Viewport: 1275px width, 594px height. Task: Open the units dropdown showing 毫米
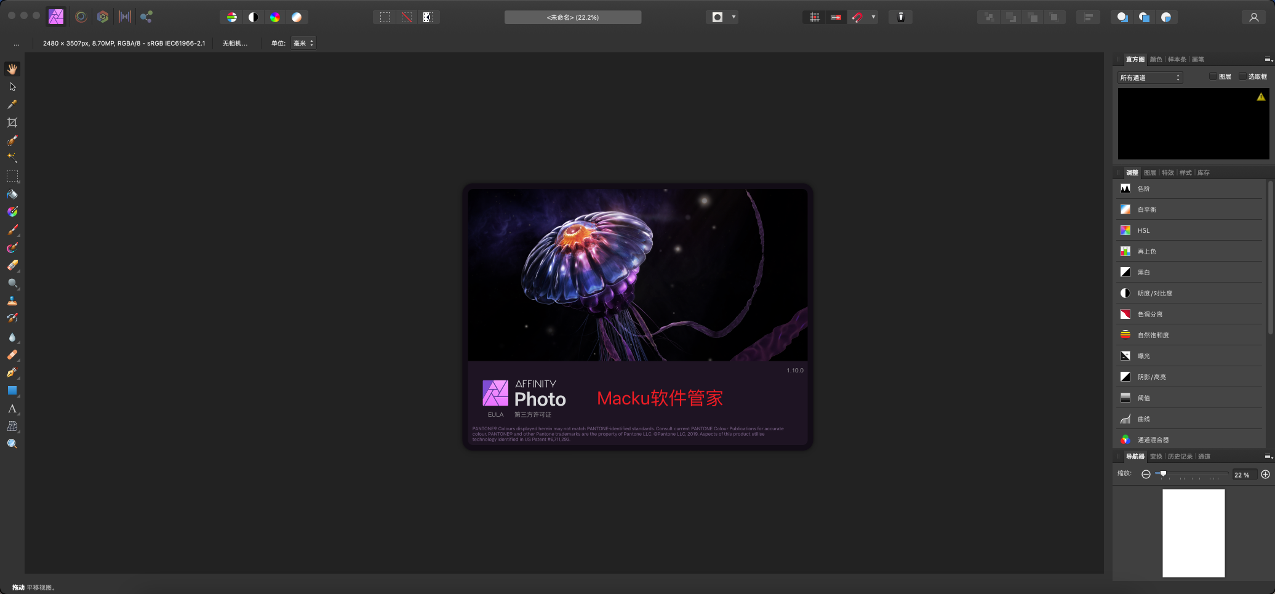point(303,43)
